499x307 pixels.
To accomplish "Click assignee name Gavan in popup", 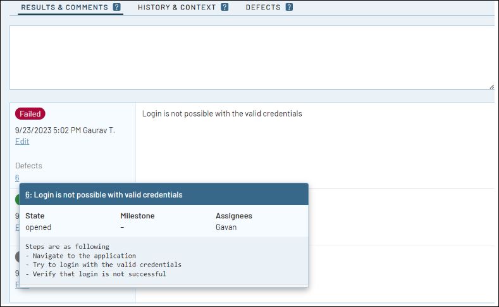I will point(226,227).
